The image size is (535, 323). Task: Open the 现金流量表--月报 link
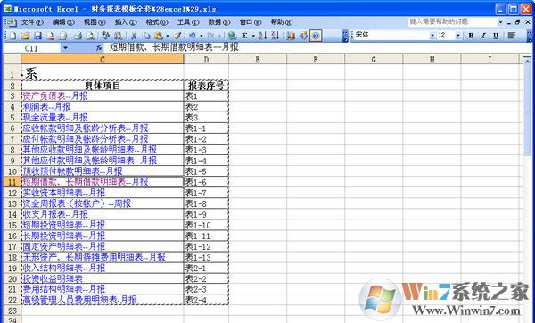click(55, 118)
